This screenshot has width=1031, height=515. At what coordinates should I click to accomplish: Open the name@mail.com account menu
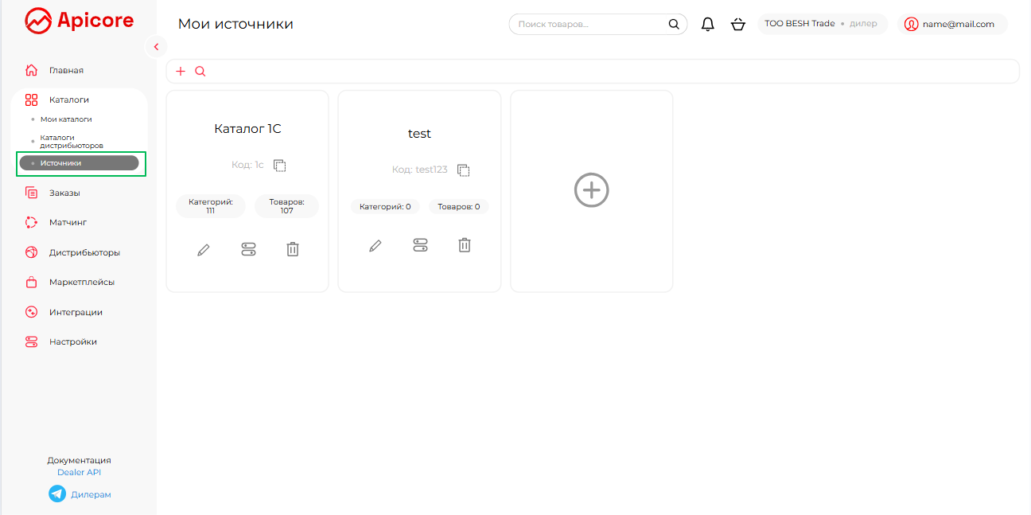(951, 25)
